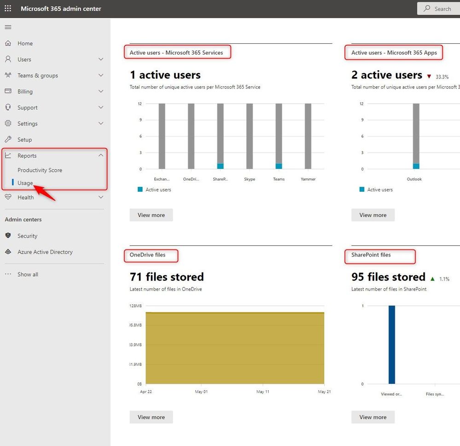460x446 pixels.
Task: Collapse the navigation hamburger menu
Action: [8, 27]
